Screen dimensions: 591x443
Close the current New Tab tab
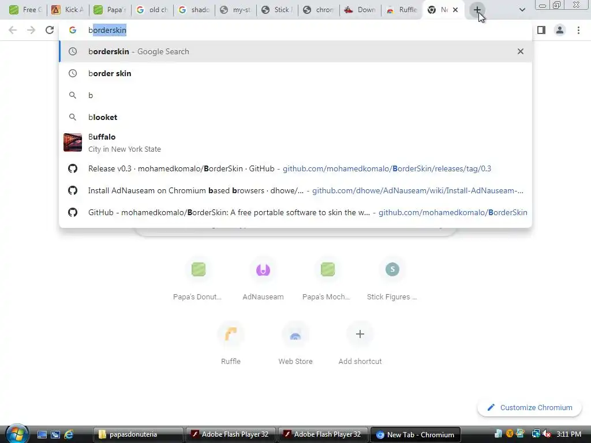click(x=455, y=10)
